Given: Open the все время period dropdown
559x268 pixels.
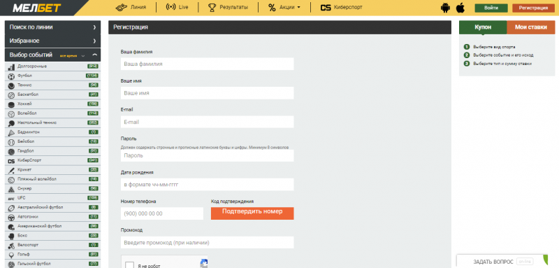Looking at the screenshot, I should click(73, 56).
